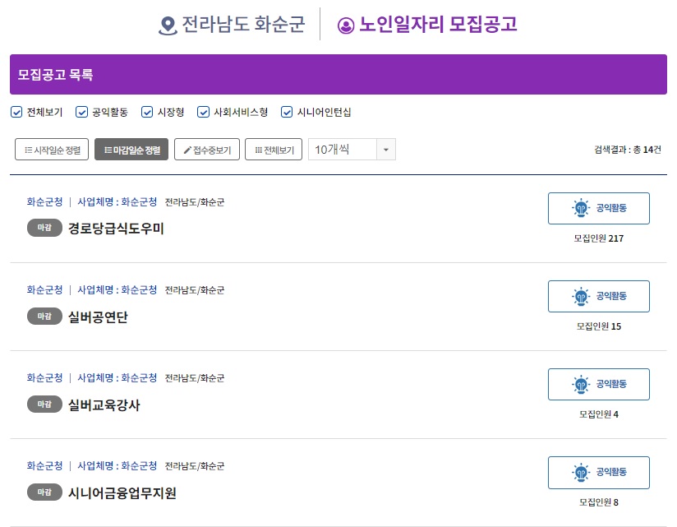Uncheck the 시장형 filter checkbox

(147, 113)
